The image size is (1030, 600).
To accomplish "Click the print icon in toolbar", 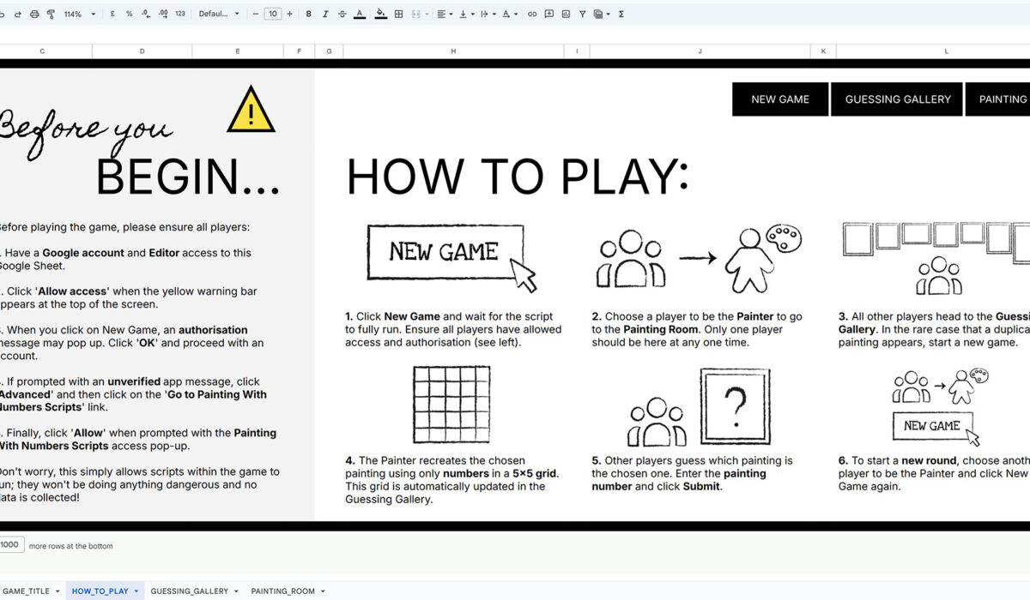I will tap(34, 15).
